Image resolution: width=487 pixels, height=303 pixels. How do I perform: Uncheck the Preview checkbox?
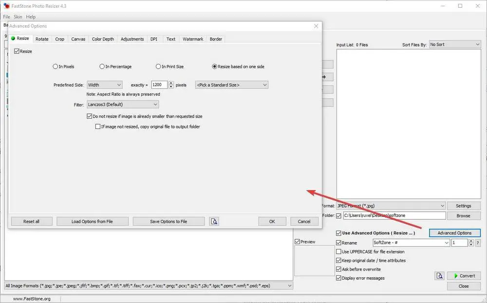[297, 242]
